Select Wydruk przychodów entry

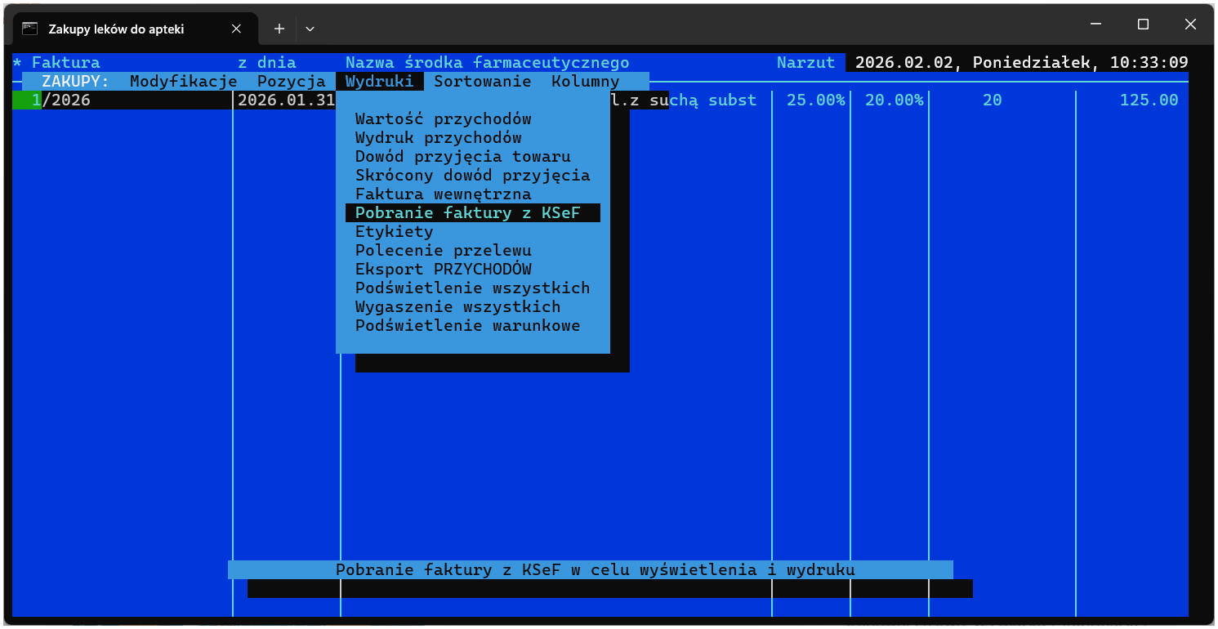(x=439, y=138)
